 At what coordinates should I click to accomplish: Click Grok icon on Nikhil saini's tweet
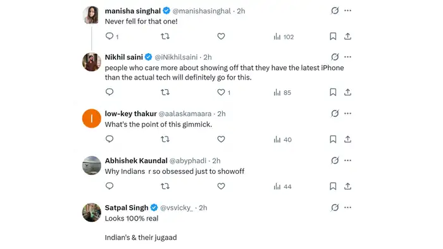[x=335, y=57]
